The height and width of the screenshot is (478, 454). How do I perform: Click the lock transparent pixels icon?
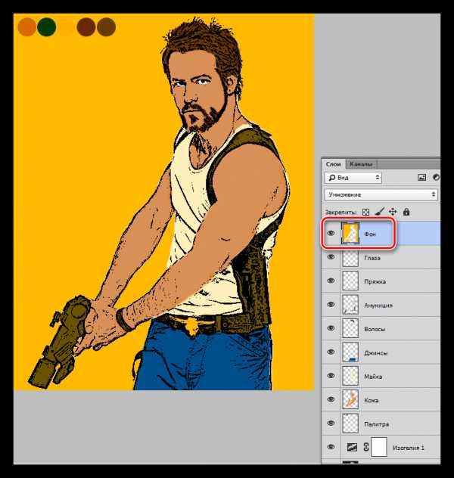coord(366,213)
